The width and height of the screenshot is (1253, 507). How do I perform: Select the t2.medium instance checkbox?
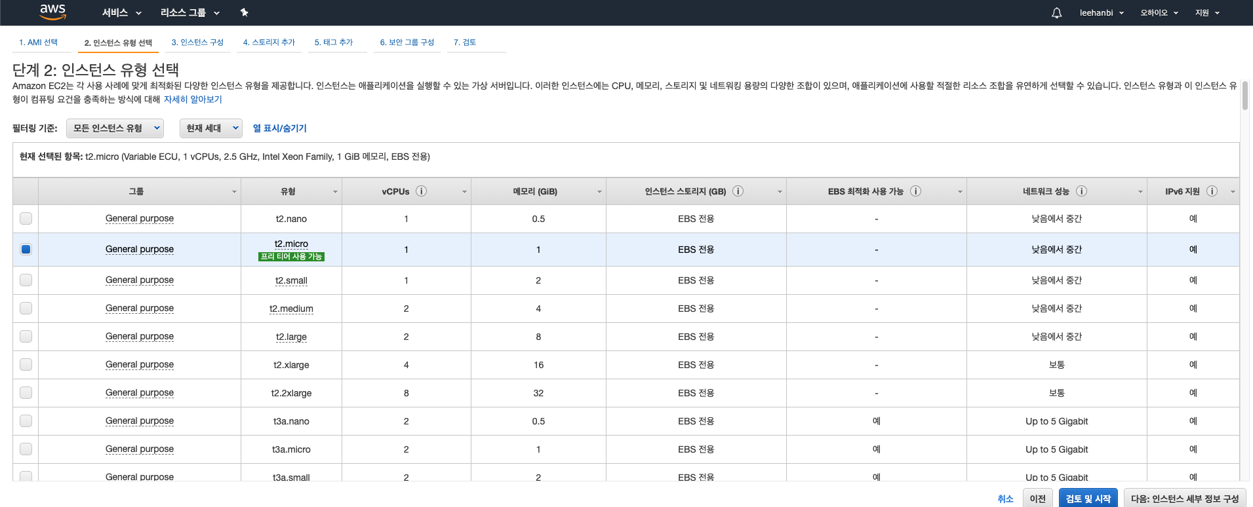point(26,308)
